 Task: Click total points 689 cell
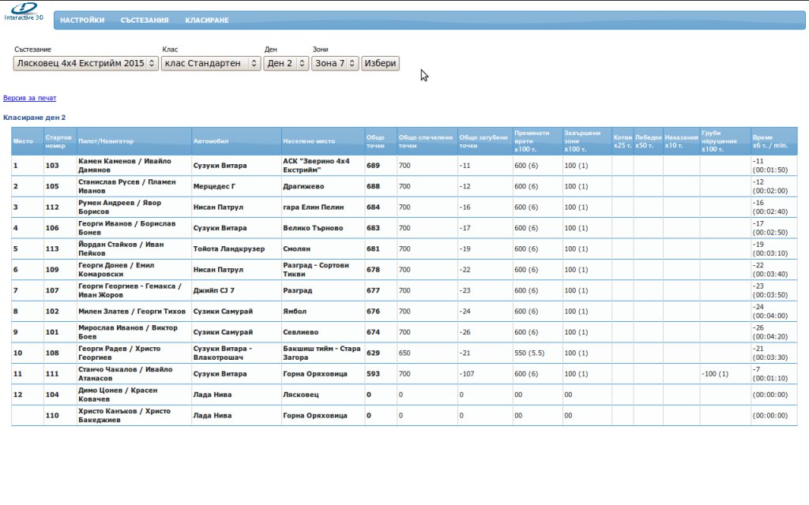click(x=381, y=166)
